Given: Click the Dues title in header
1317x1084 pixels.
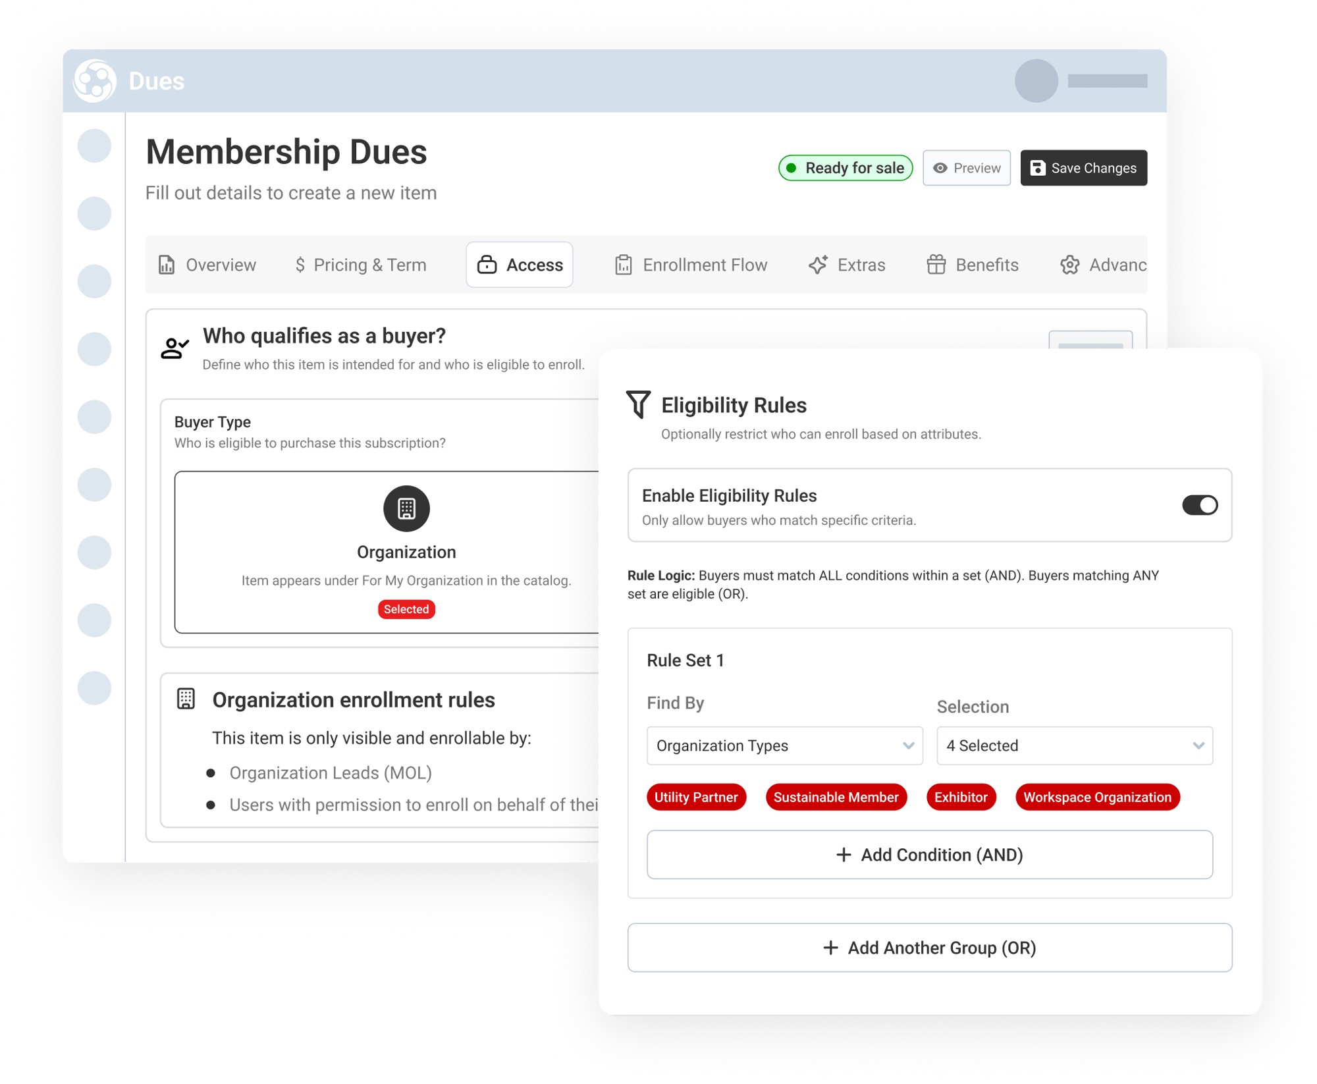Looking at the screenshot, I should [157, 81].
